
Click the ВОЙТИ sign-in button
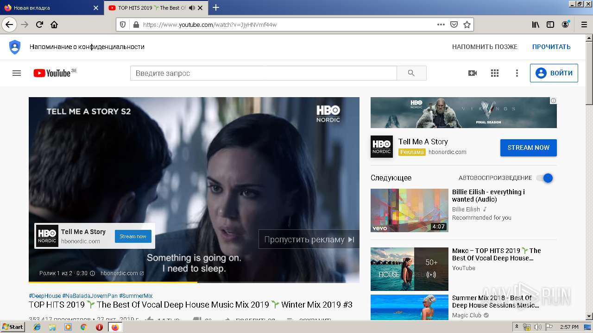coord(554,73)
